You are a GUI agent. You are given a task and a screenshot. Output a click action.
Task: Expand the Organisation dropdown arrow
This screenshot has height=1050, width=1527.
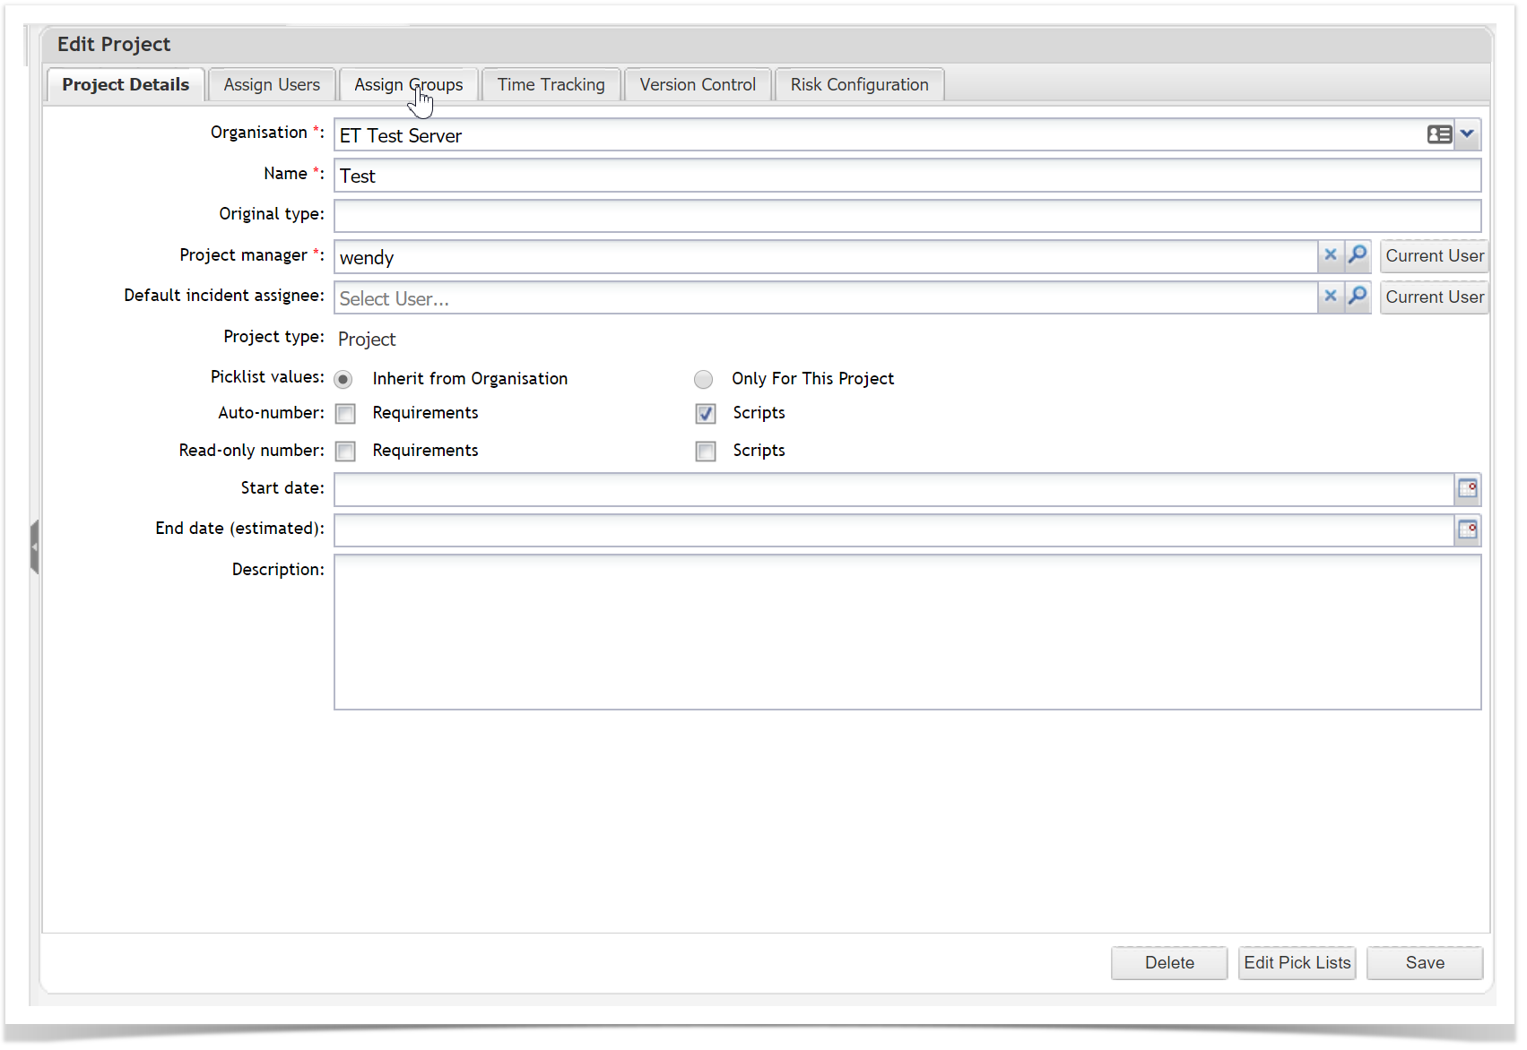point(1467,134)
